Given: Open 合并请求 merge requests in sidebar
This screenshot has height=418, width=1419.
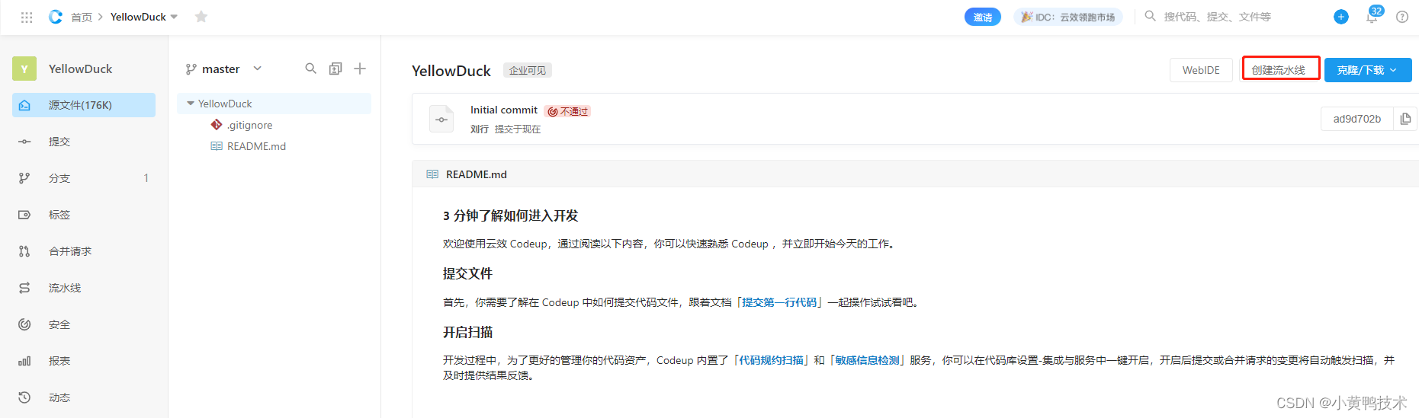Looking at the screenshot, I should [x=84, y=251].
